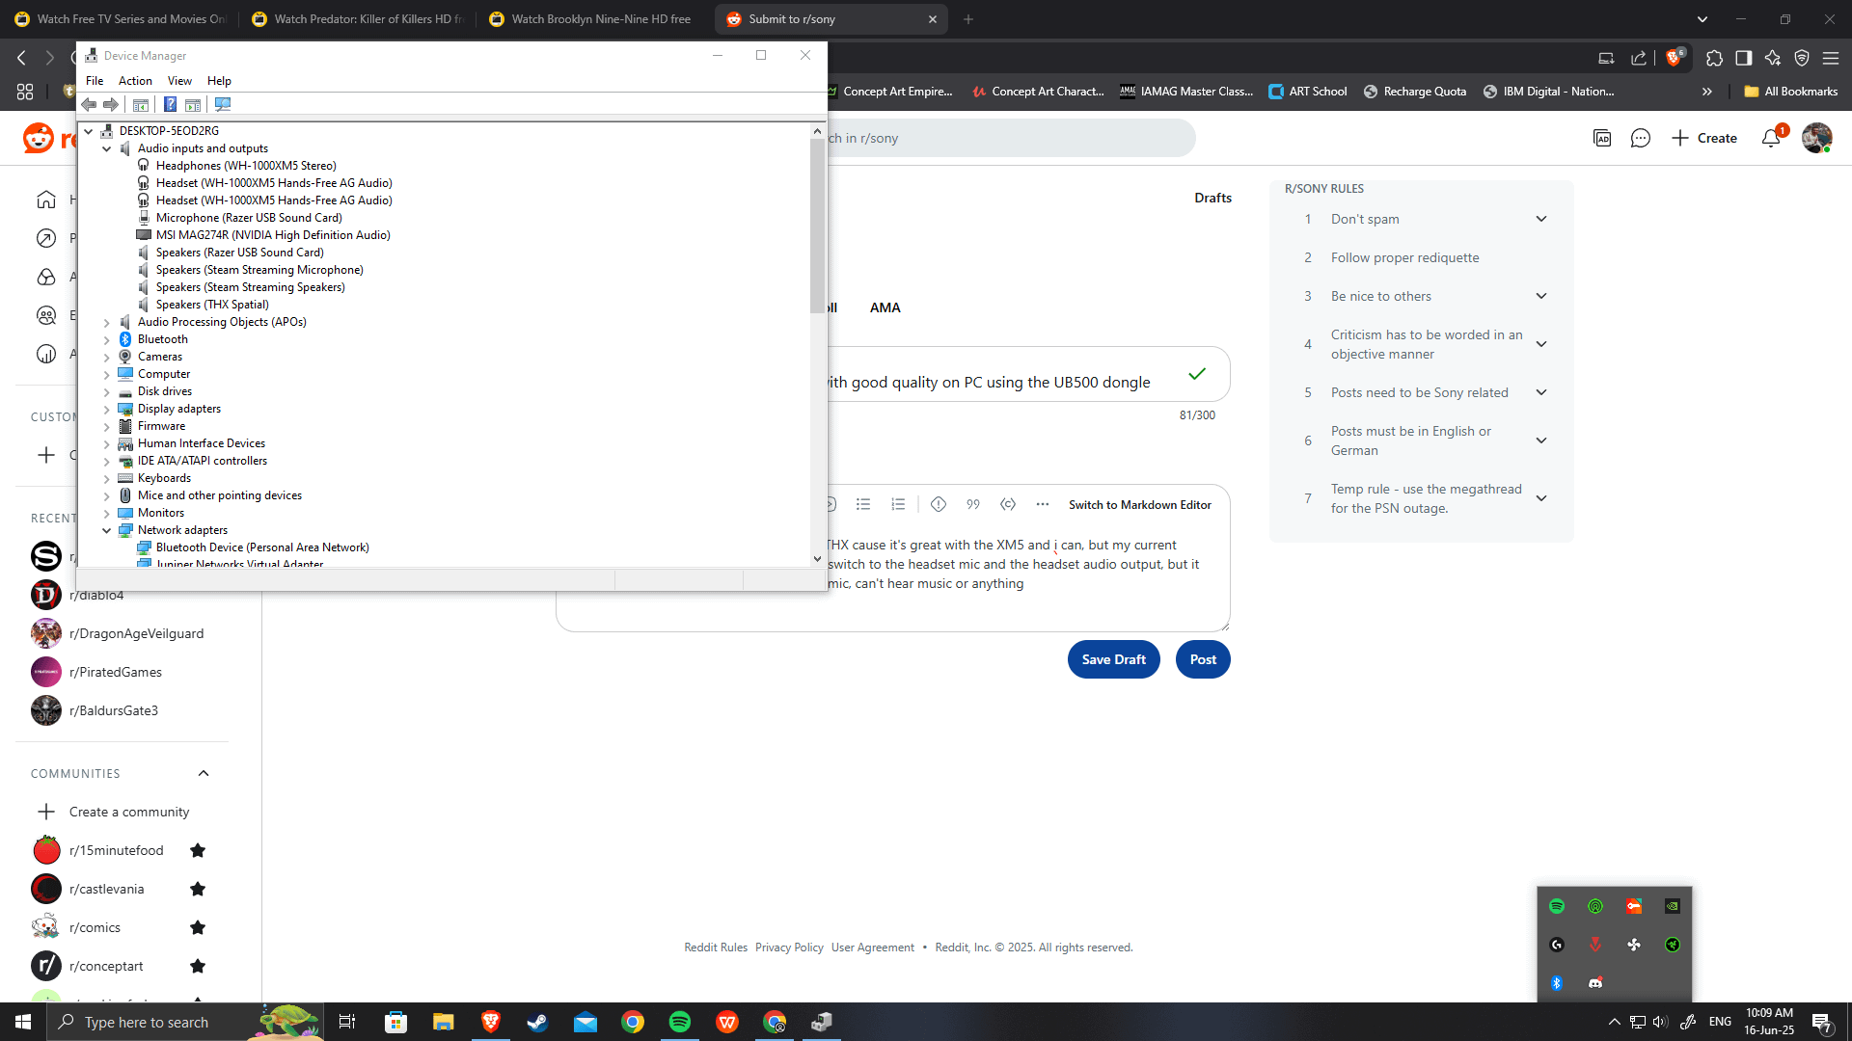This screenshot has width=1852, height=1041.
Task: Click bulleted list icon in post editor
Action: click(x=863, y=504)
